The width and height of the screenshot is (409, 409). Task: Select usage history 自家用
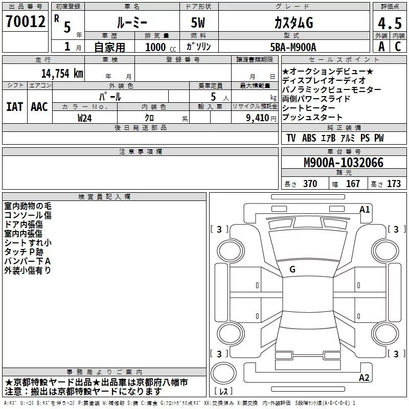(109, 47)
